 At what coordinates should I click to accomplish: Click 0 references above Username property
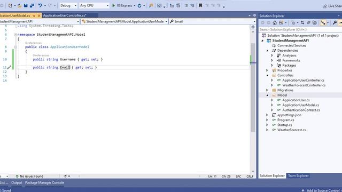click(x=41, y=55)
